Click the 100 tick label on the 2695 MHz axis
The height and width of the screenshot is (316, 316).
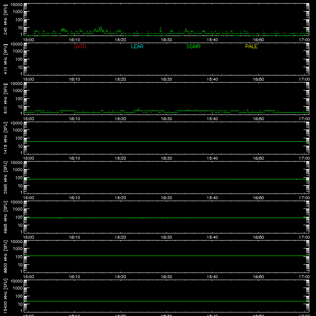point(19,178)
